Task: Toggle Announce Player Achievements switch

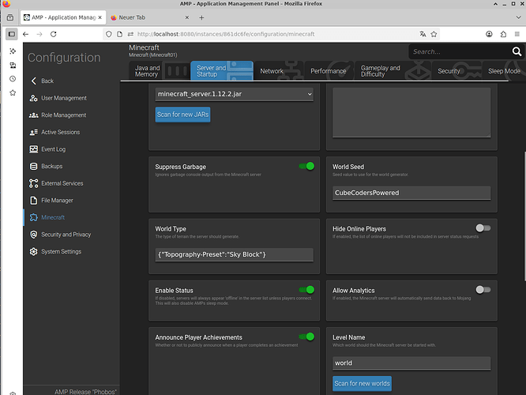Action: tap(306, 337)
